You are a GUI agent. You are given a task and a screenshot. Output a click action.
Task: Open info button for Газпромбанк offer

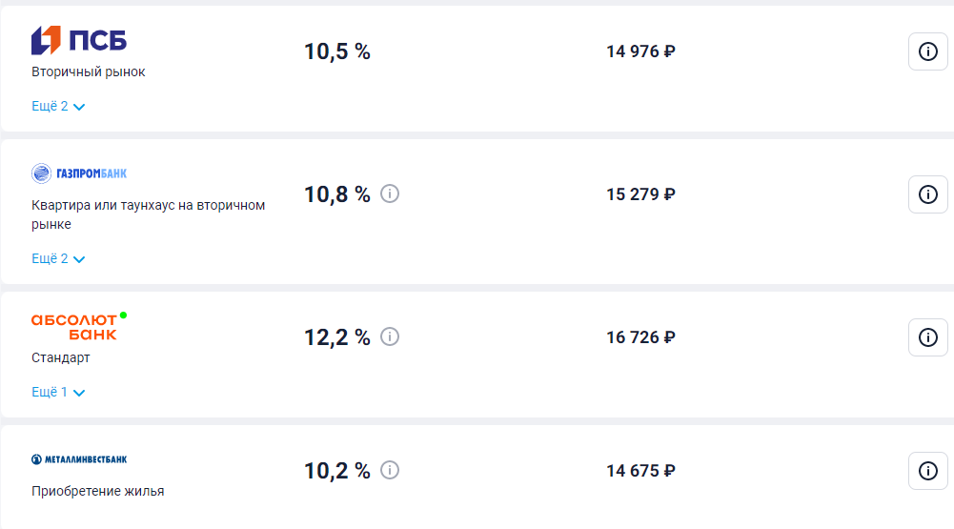point(928,194)
